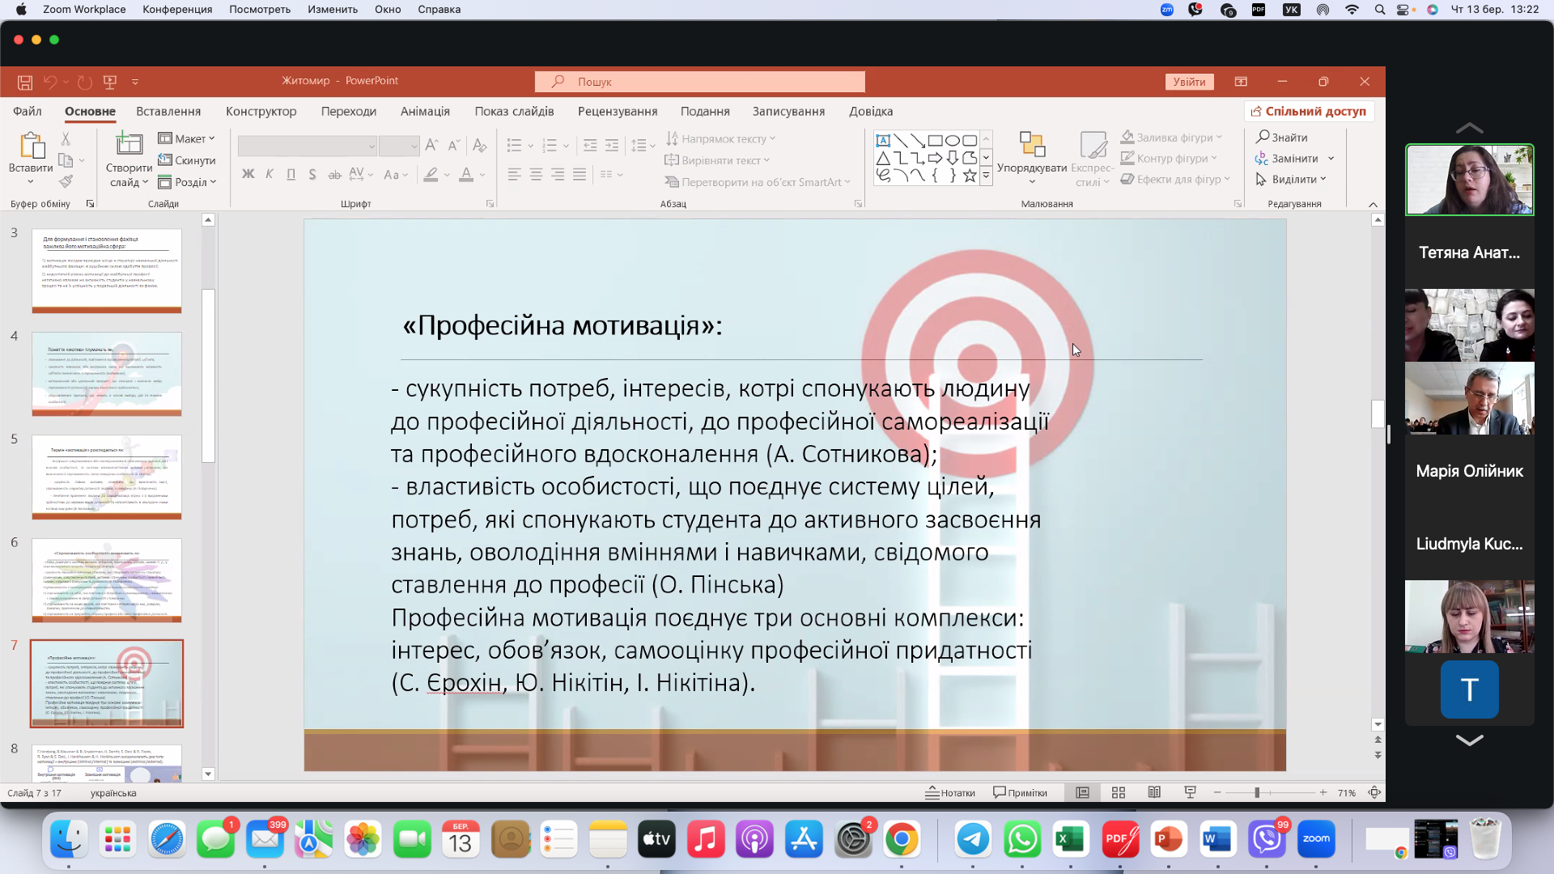The height and width of the screenshot is (874, 1554).
Task: Toggle Bold (Ж) formatting
Action: (x=248, y=174)
